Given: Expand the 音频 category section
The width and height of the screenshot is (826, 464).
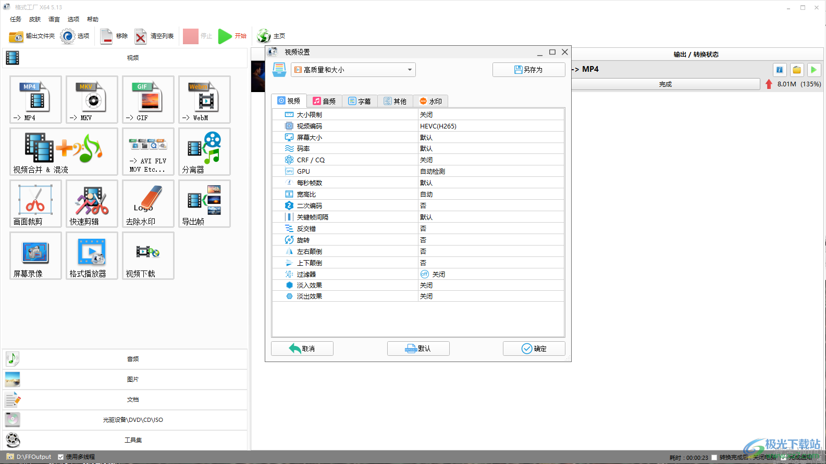Looking at the screenshot, I should coord(125,359).
